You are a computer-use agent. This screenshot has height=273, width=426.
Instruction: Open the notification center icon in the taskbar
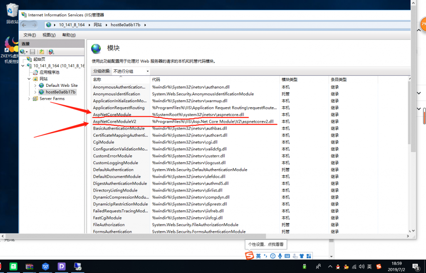(x=416, y=267)
